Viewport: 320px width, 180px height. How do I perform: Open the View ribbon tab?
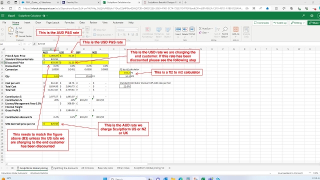point(105,22)
